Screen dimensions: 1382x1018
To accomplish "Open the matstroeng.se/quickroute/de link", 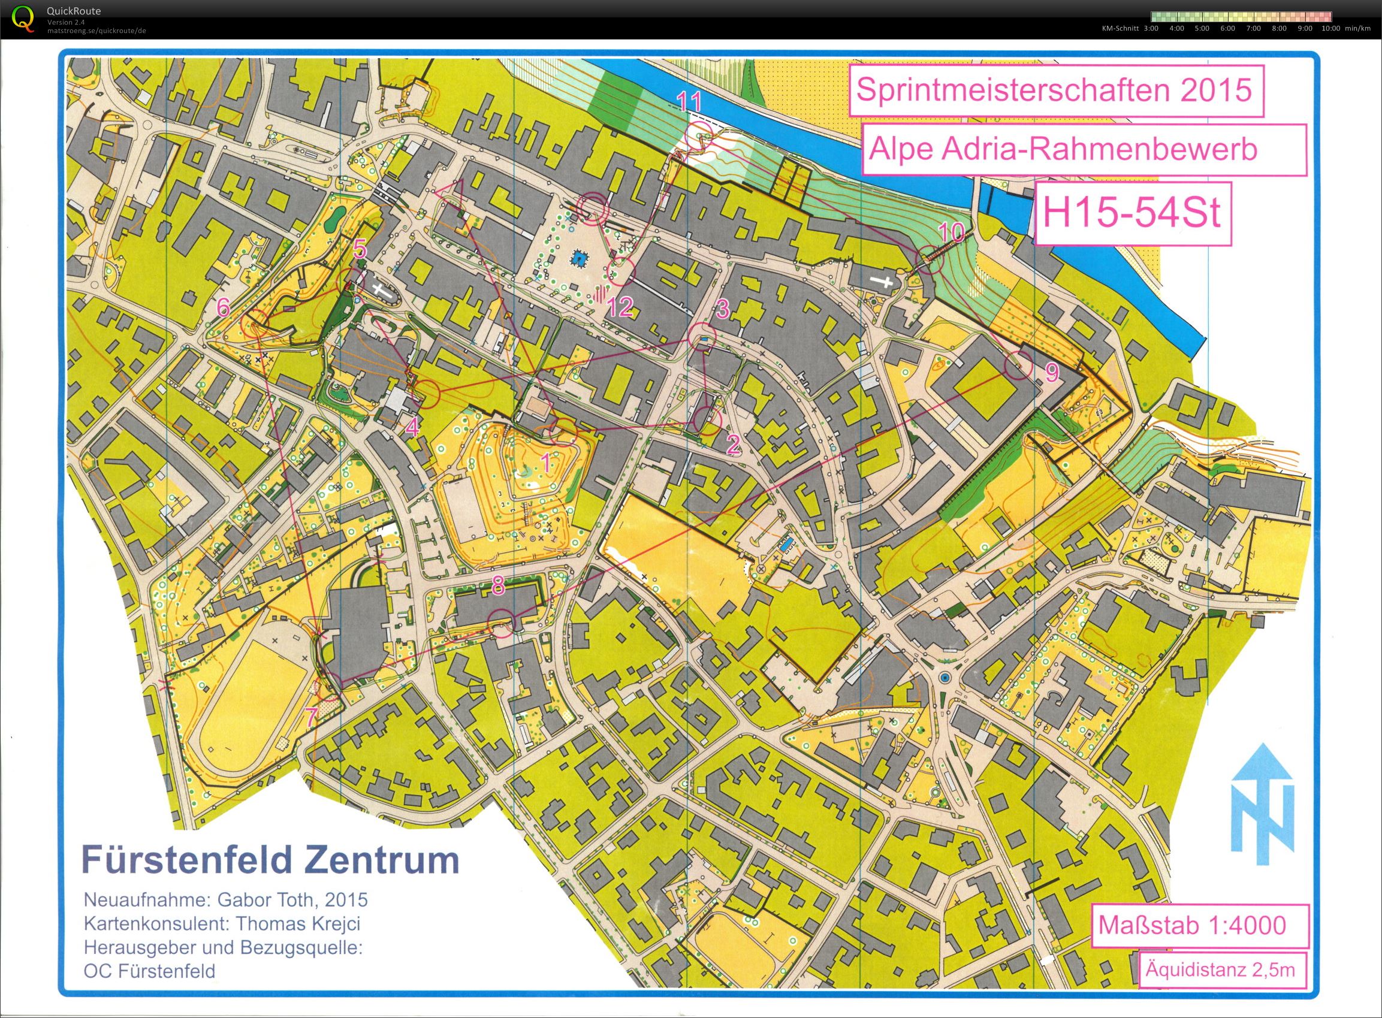I will (x=96, y=31).
